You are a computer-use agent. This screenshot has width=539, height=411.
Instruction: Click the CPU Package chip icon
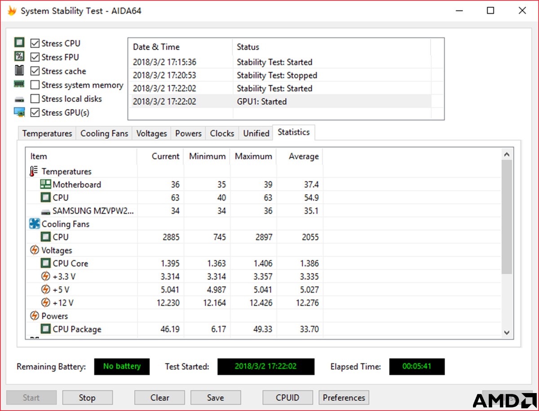(46, 329)
